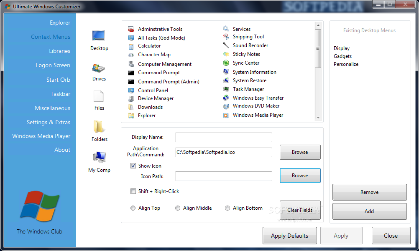Screen dimensions: 419x251
Task: Uncheck the Show Icon checkbox
Action: point(133,166)
